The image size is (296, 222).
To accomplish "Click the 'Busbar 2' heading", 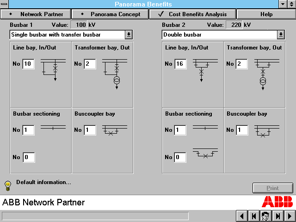I will (x=173, y=25).
